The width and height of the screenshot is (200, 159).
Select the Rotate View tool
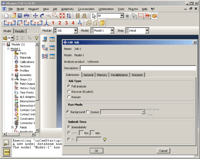42,16
